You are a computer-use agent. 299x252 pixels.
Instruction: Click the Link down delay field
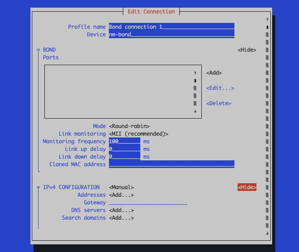pos(125,157)
